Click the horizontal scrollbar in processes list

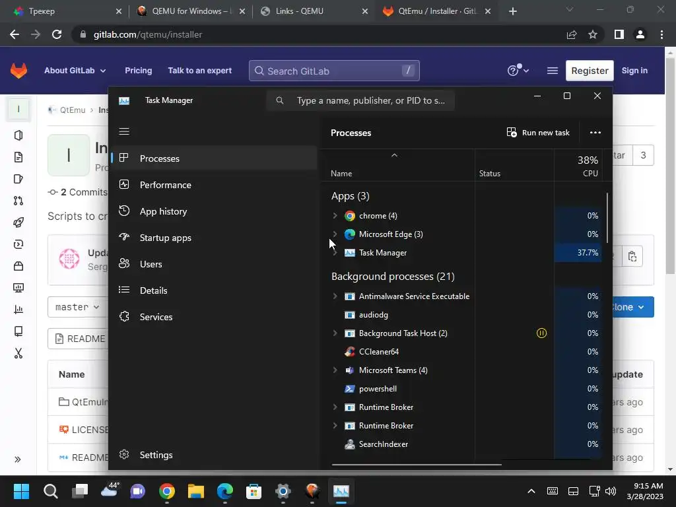tap(417, 465)
